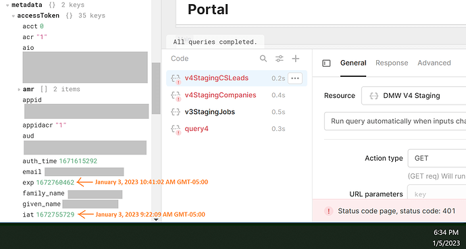Select the v4StagingCSLeads query
Image resolution: width=466 pixels, height=249 pixels.
216,78
